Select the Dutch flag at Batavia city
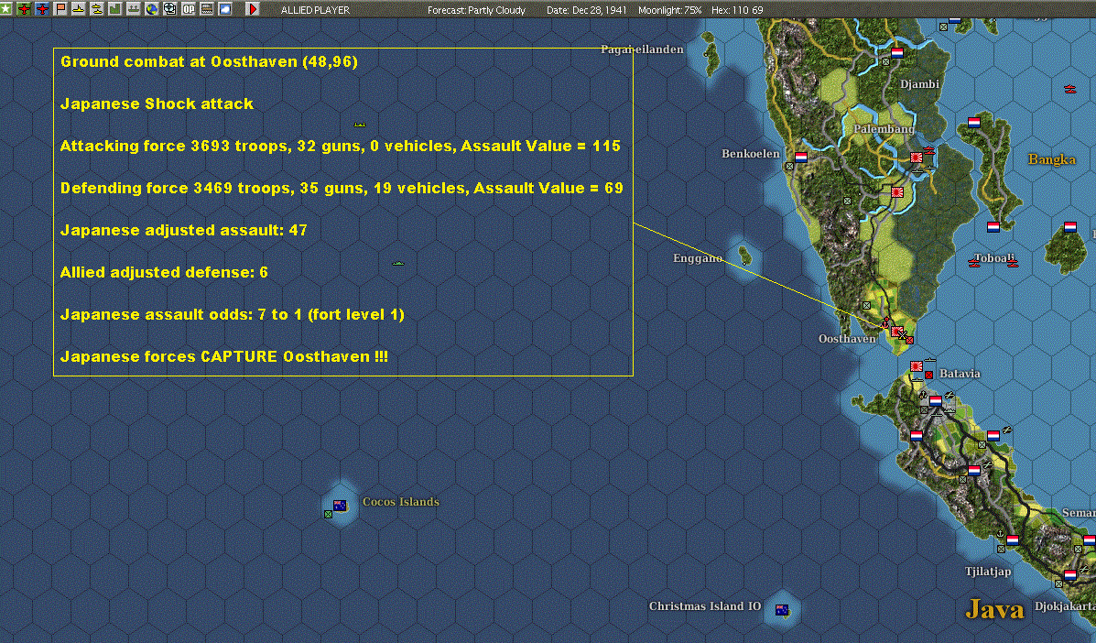 click(x=936, y=401)
